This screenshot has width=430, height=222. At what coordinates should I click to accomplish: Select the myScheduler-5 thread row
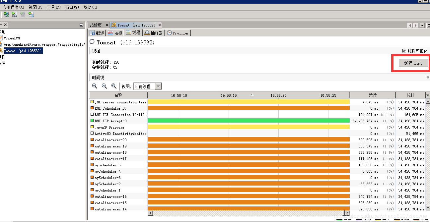(257, 165)
